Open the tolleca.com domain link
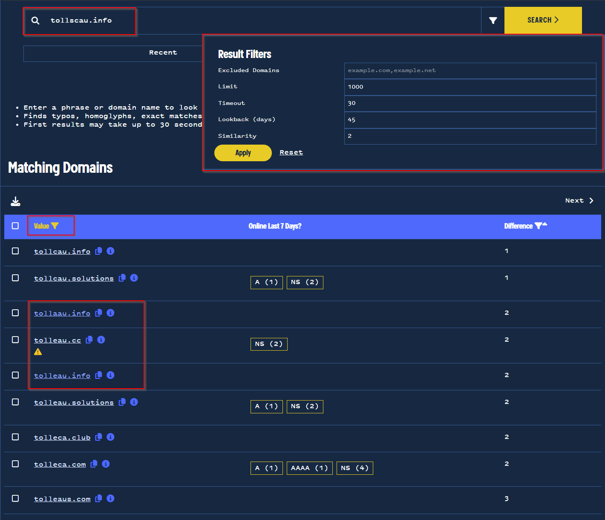The height and width of the screenshot is (520, 605). click(x=60, y=465)
